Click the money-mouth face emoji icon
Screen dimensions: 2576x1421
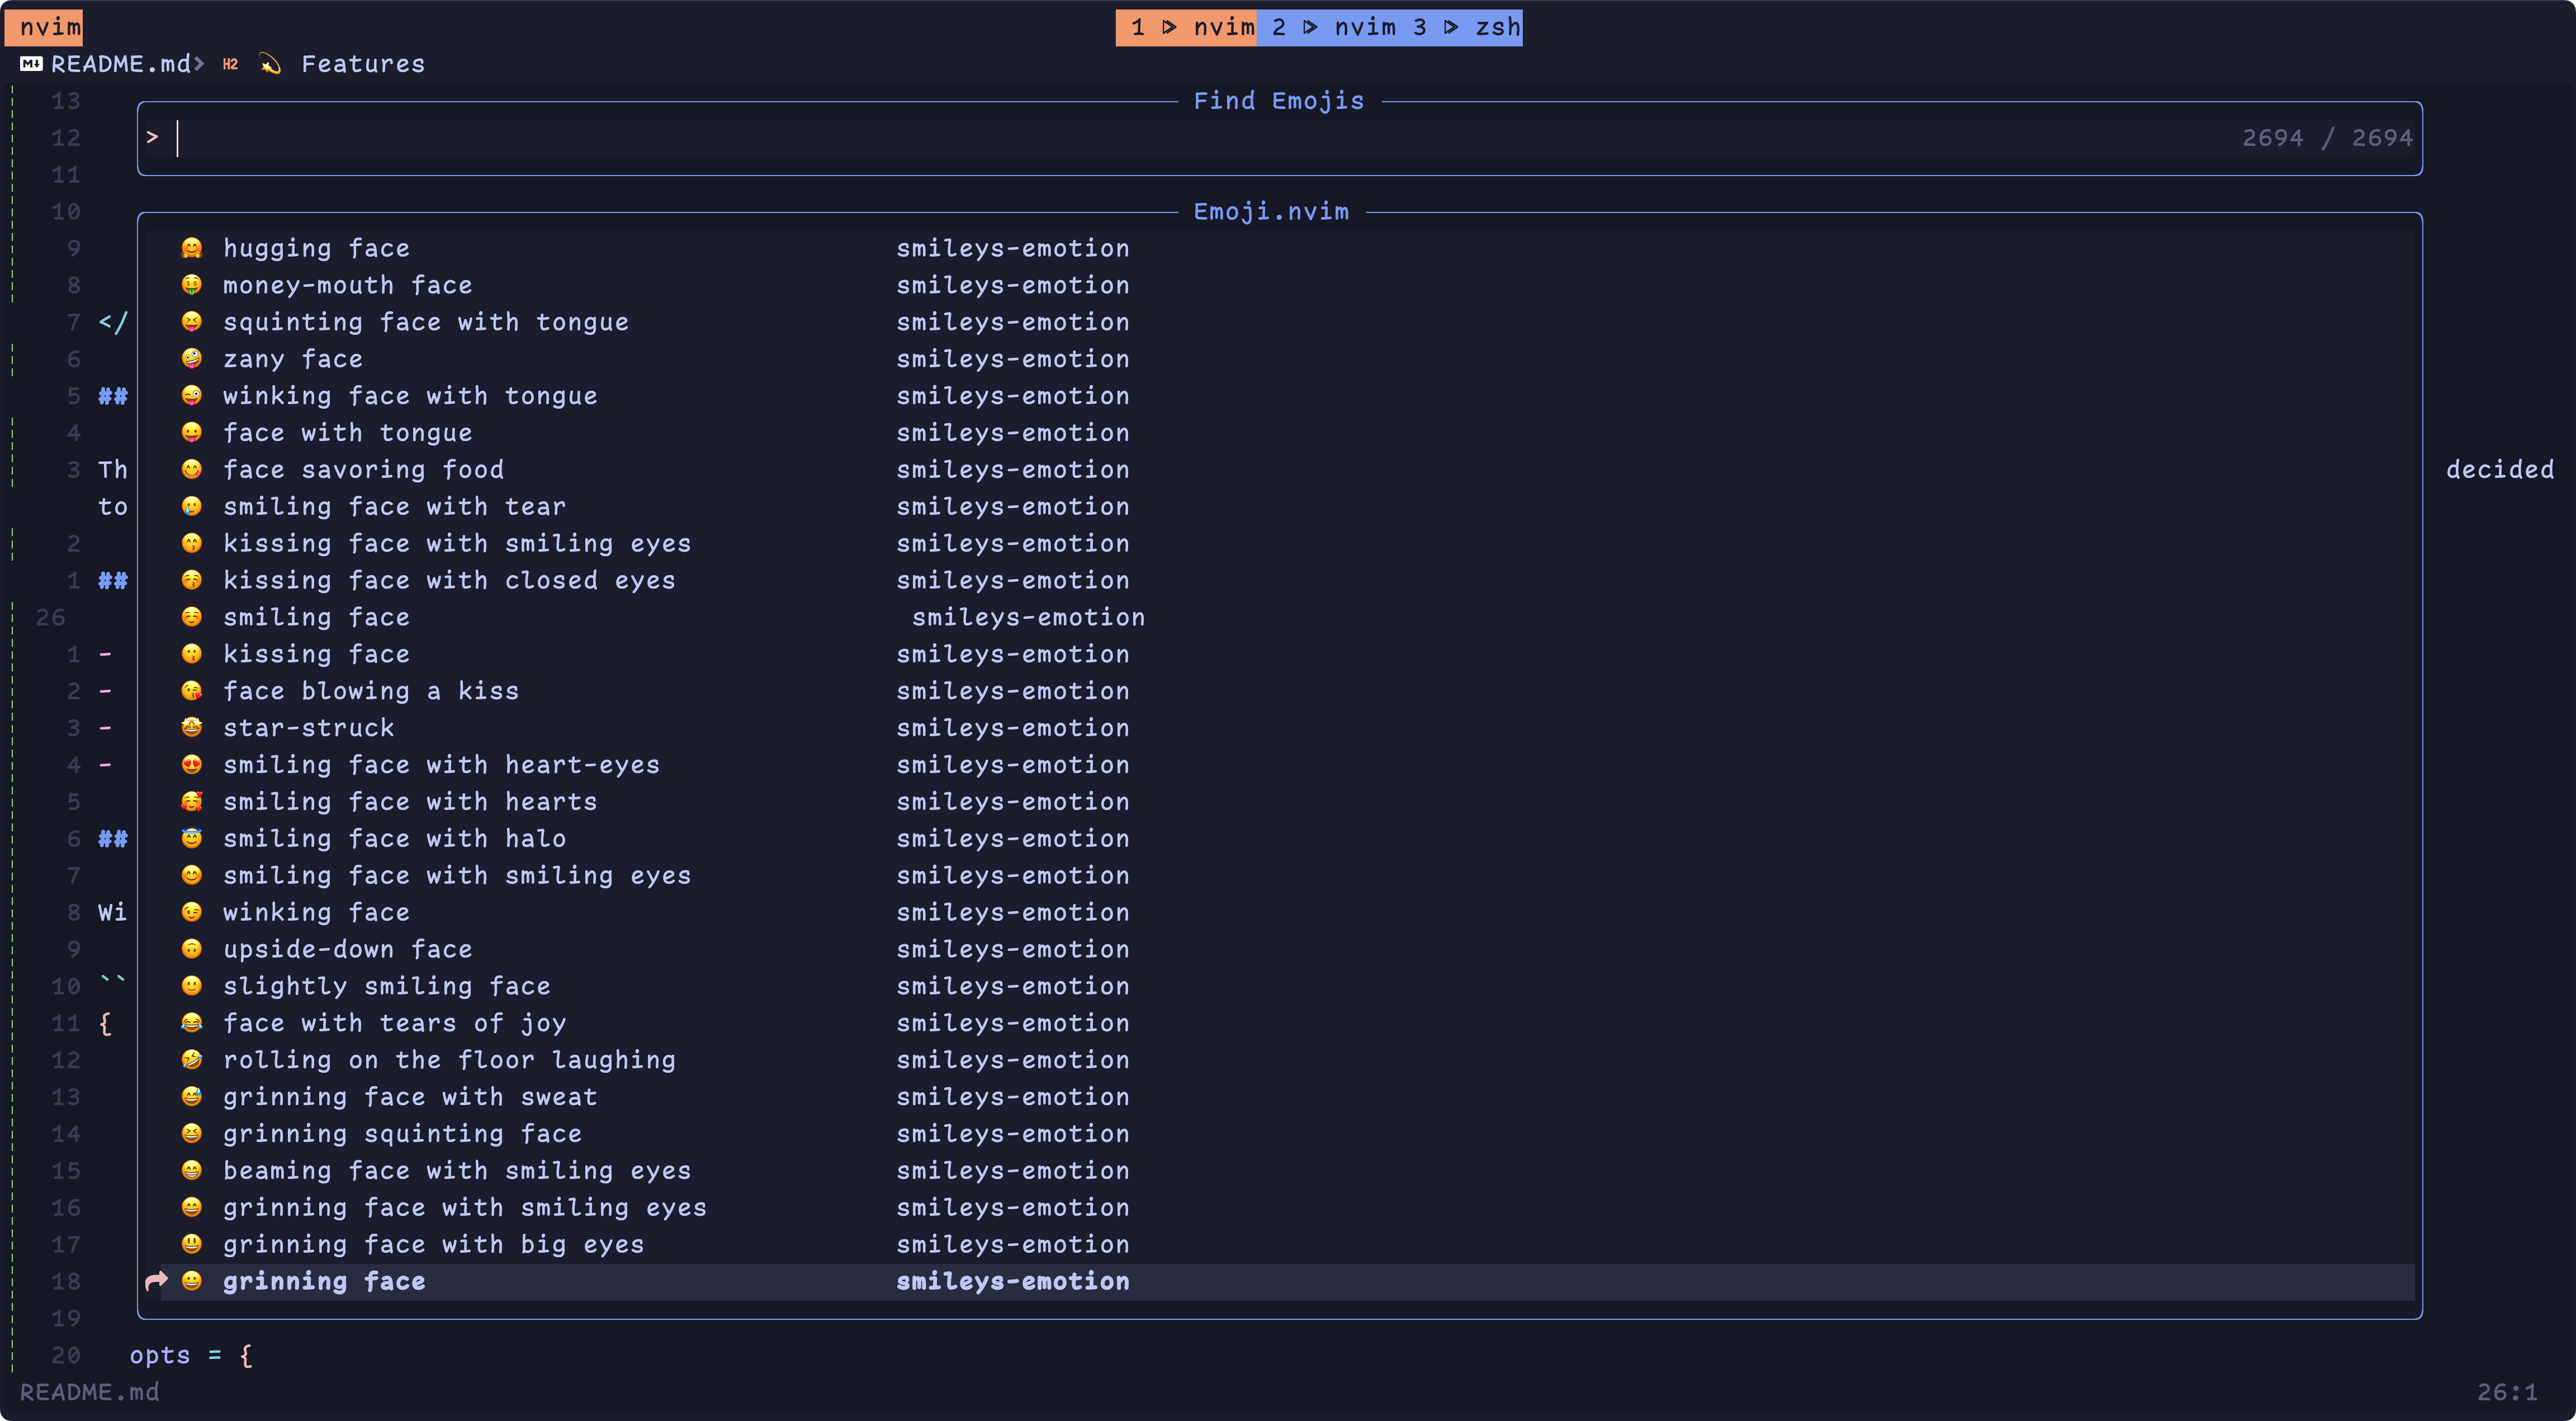(192, 285)
